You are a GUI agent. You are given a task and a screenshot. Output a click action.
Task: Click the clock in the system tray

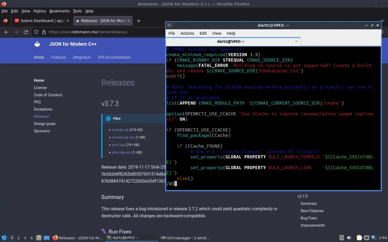(383, 238)
